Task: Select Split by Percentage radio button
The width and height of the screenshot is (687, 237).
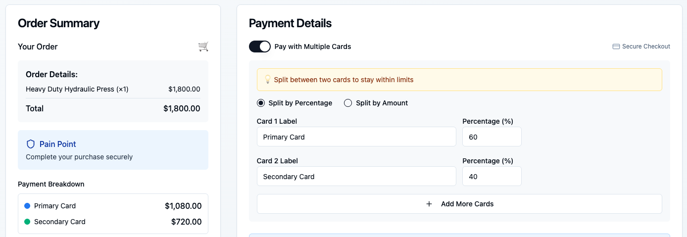Action: click(261, 103)
